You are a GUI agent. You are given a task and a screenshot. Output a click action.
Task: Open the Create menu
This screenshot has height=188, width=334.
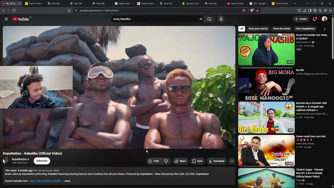301,19
